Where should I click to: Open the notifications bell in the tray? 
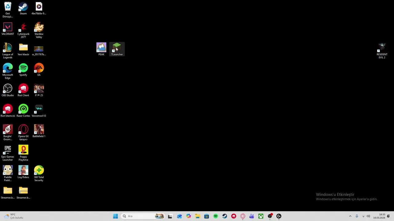point(388,216)
